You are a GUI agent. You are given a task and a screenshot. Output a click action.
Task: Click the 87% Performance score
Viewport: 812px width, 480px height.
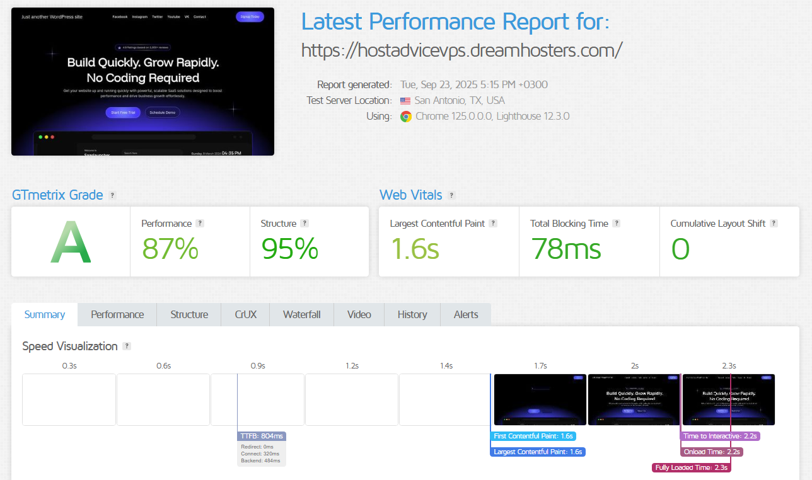[x=170, y=249]
